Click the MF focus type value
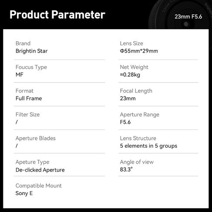Image resolution: width=212 pixels, height=212 pixels. tap(20, 75)
